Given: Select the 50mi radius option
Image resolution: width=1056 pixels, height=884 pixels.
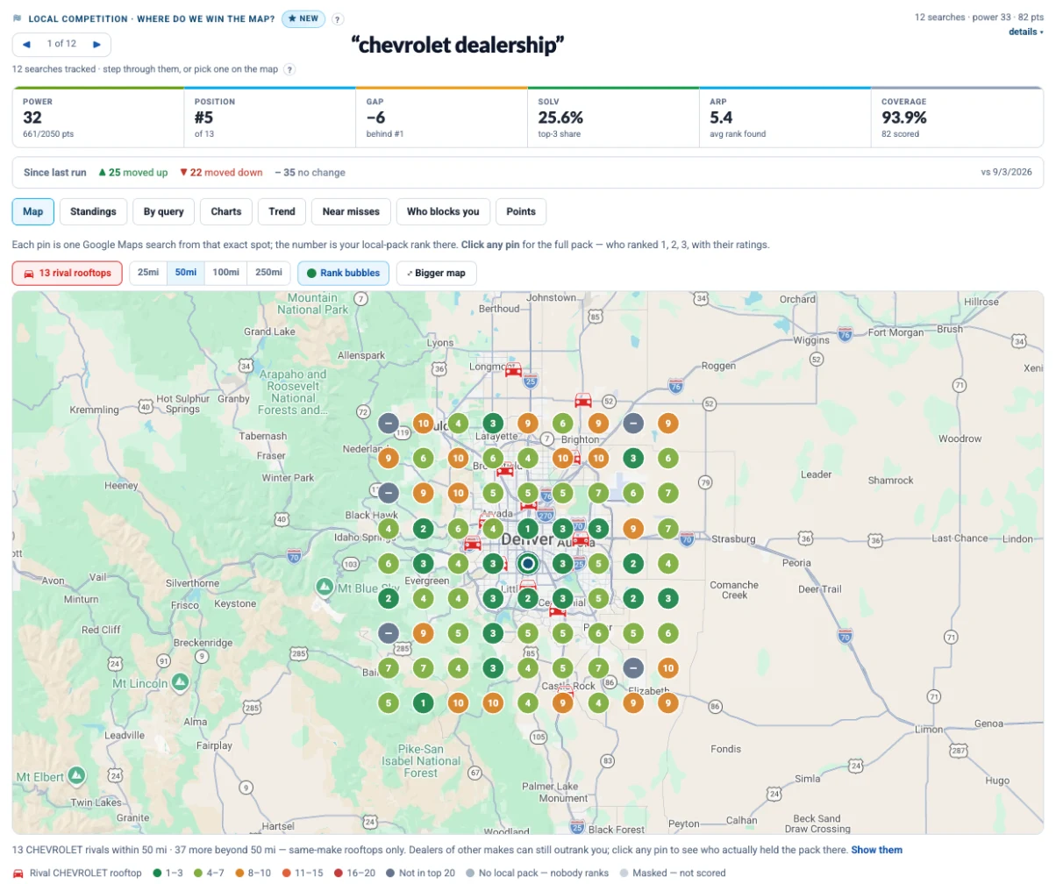Looking at the screenshot, I should [x=185, y=273].
